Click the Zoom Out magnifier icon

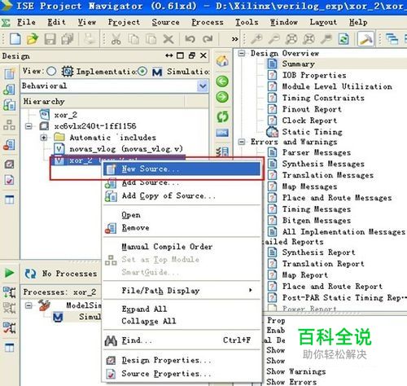(x=274, y=39)
